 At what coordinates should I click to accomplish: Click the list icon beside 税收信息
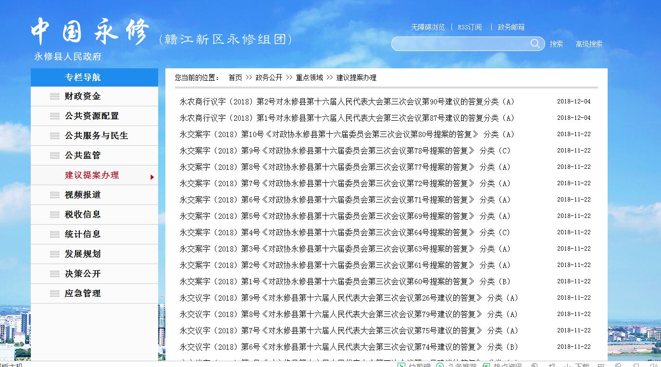(x=55, y=215)
